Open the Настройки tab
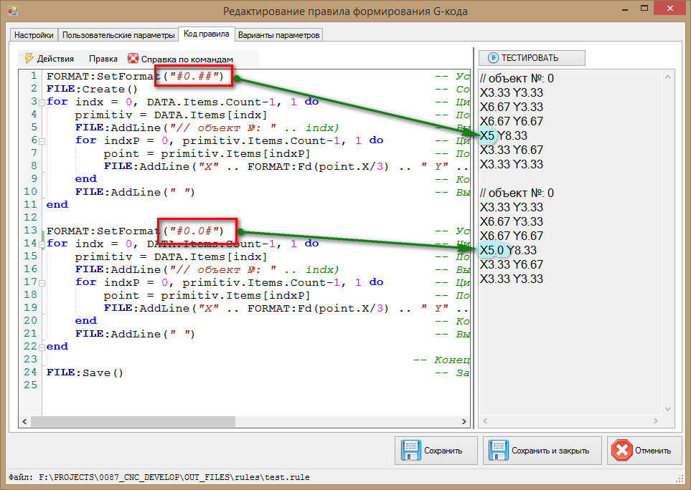This screenshot has width=691, height=490. tap(34, 35)
